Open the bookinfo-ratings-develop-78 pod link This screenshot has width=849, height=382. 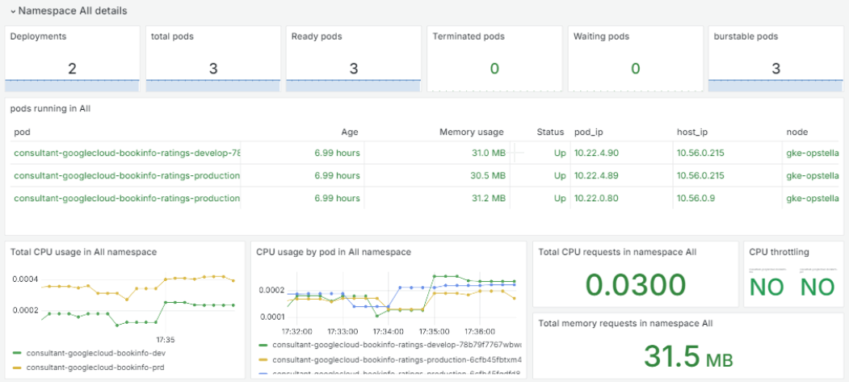(x=127, y=153)
